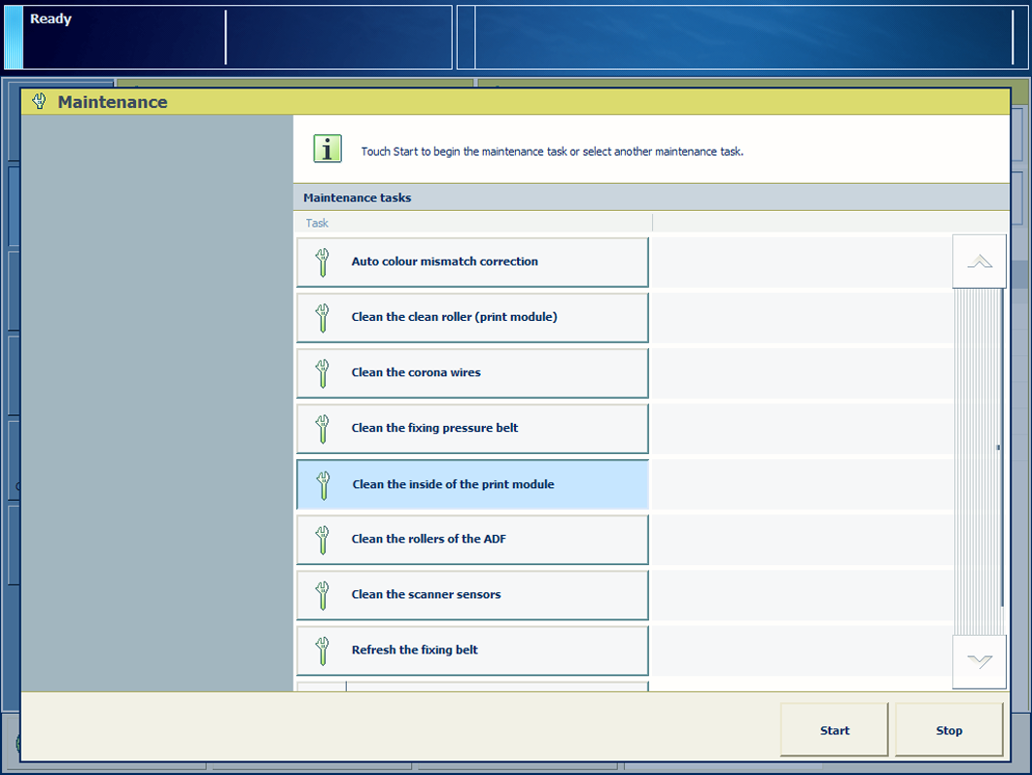Click the Task column header
Viewport: 1032px width, 775px height.
point(318,223)
